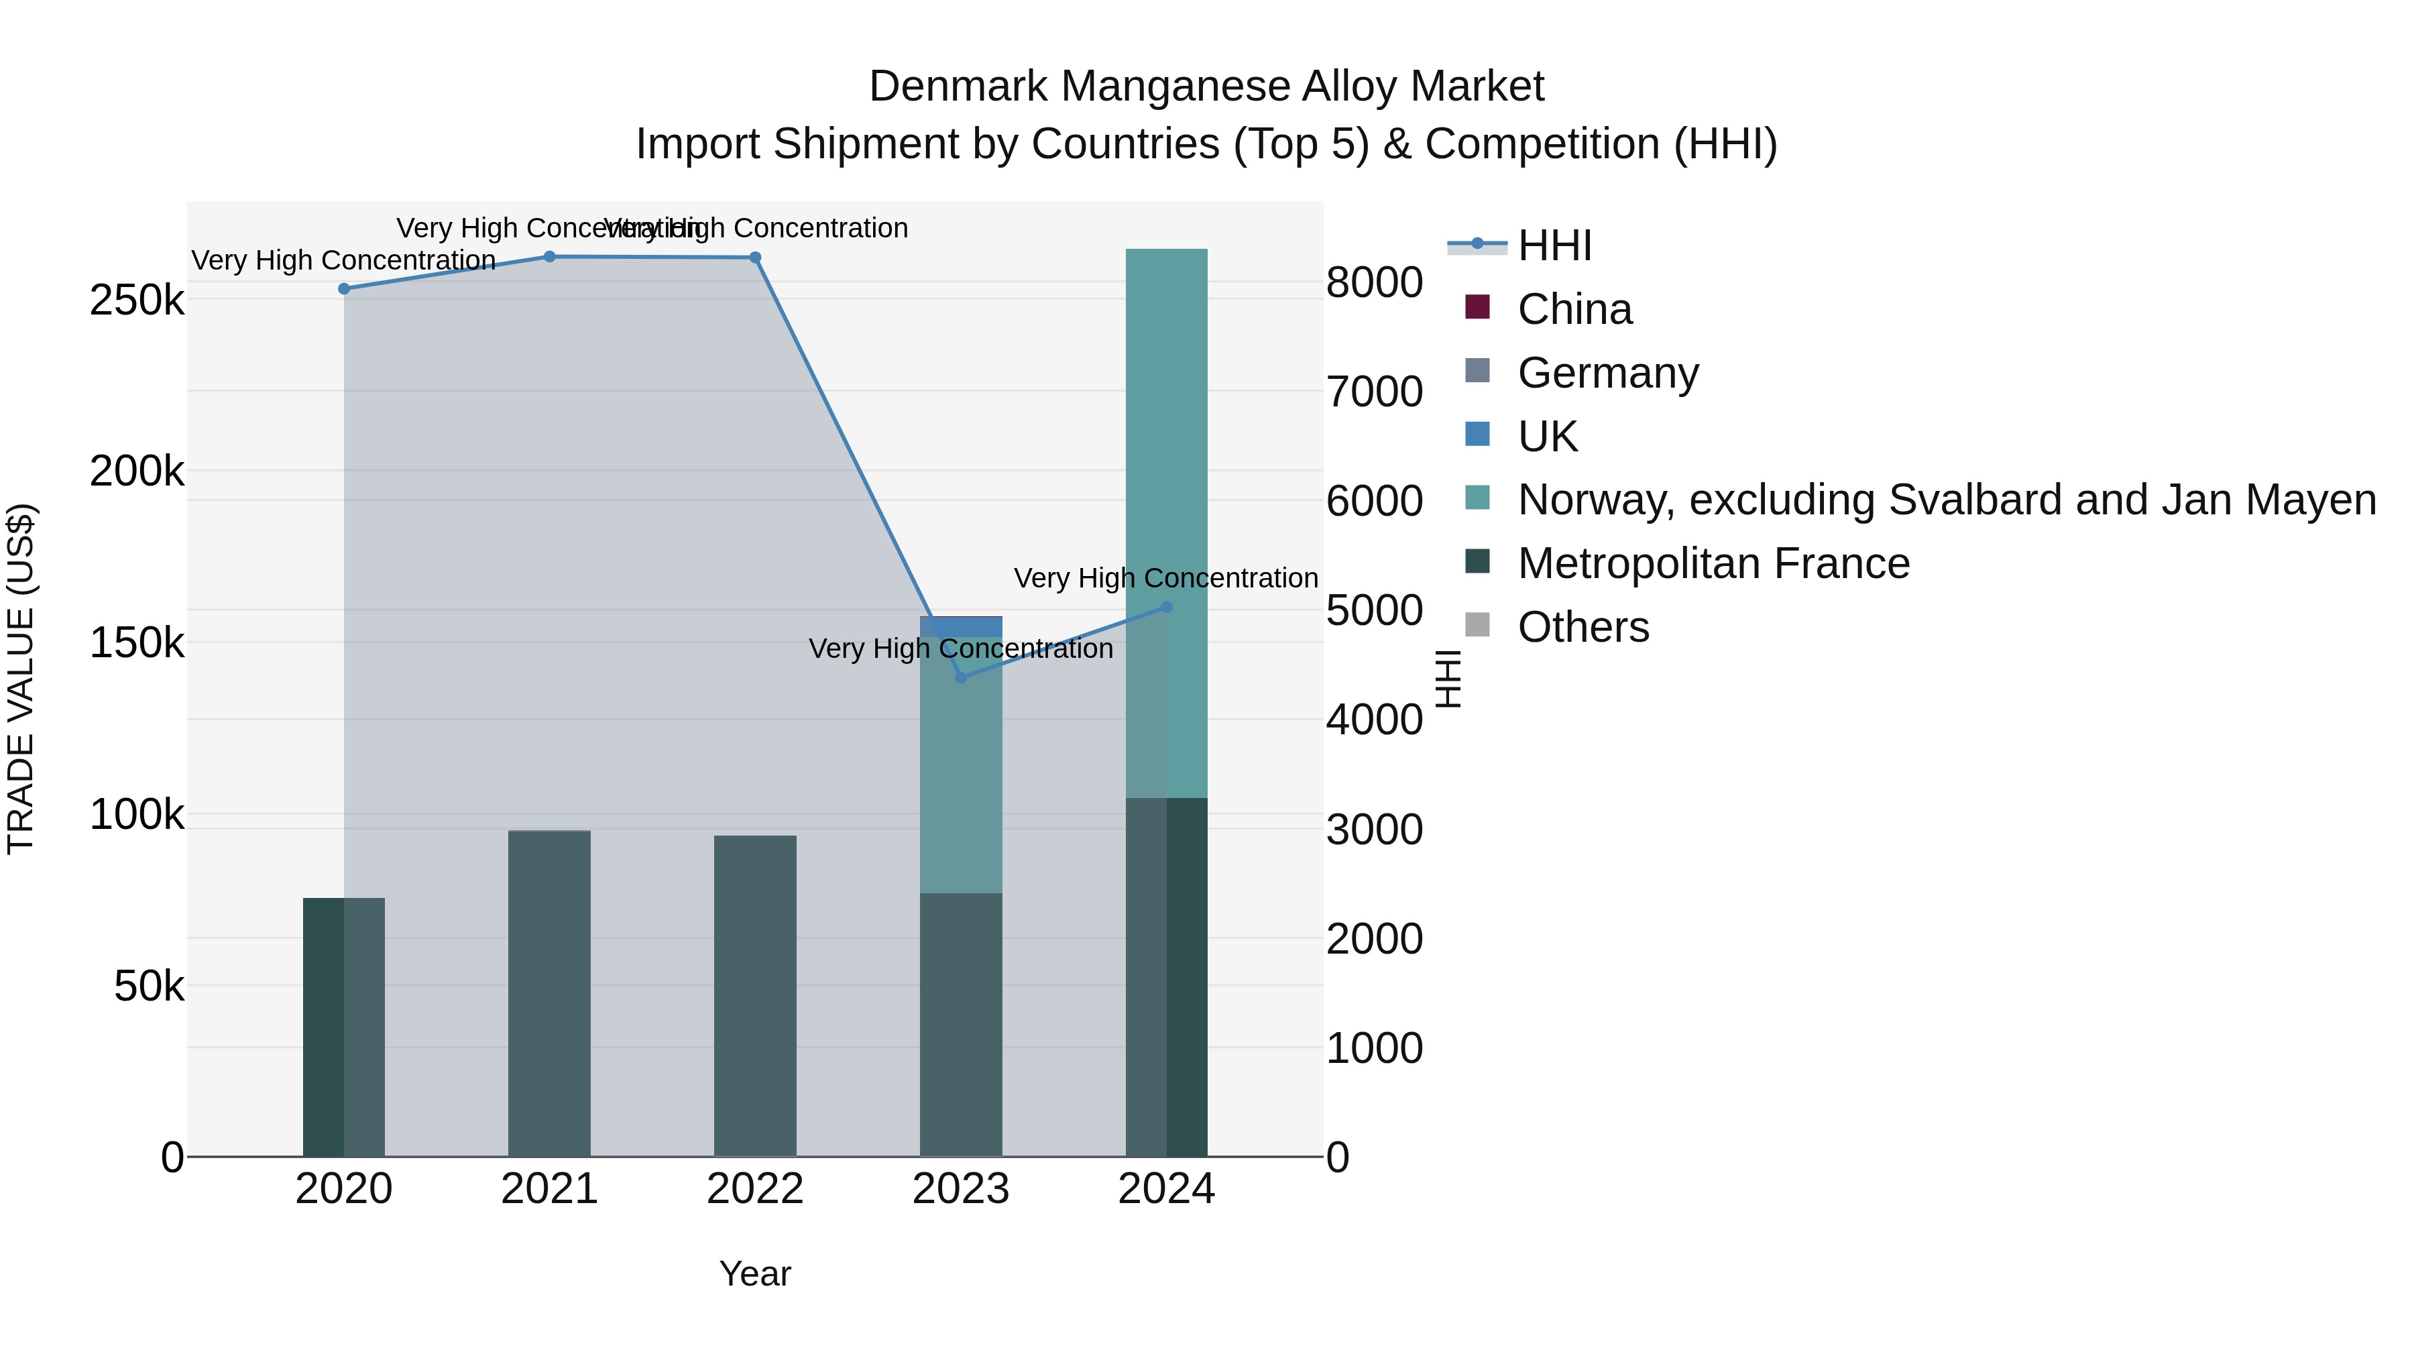Image resolution: width=2414 pixels, height=1358 pixels.
Task: Click the Others legend color swatch
Action: coord(1477,625)
